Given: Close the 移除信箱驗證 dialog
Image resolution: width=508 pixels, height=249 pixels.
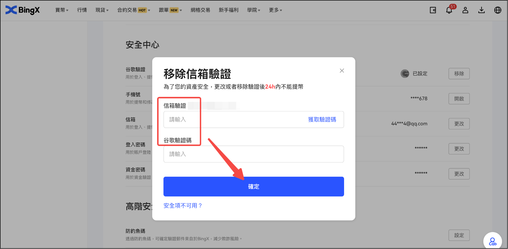Looking at the screenshot, I should (x=342, y=71).
